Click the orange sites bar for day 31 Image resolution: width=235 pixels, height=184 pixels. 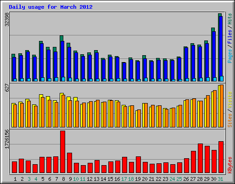[x=222, y=106]
